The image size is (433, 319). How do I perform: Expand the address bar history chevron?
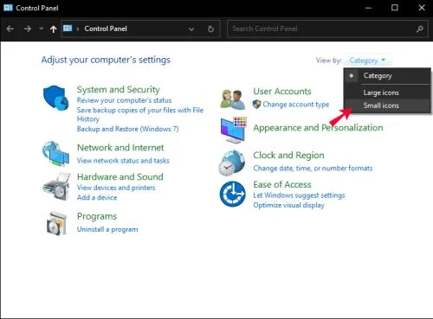pyautogui.click(x=191, y=29)
